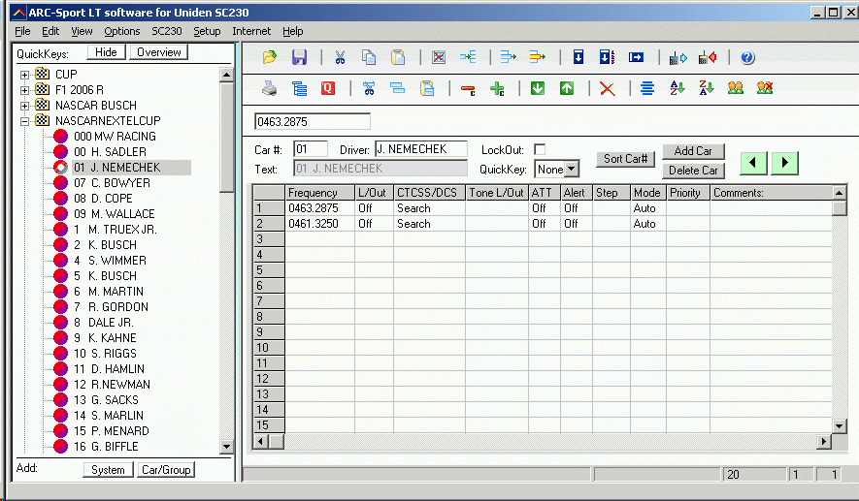Click the 0463.2875 field above car details
859x501 pixels.
[x=313, y=121]
